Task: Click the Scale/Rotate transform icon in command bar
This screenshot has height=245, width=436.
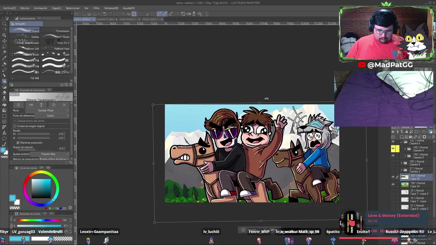Action: (134, 14)
